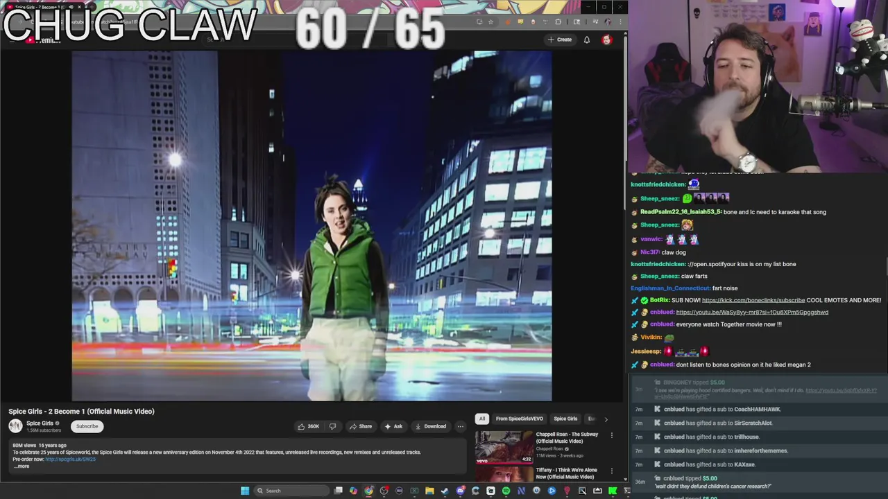This screenshot has width=888, height=499.
Task: Click 'cnblued has gifted a sub to CoachHAMHAWK'
Action: pos(722,409)
